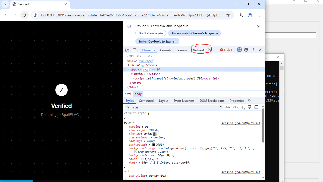Click the browser address bar URL
The image size is (323, 182).
click(130, 15)
